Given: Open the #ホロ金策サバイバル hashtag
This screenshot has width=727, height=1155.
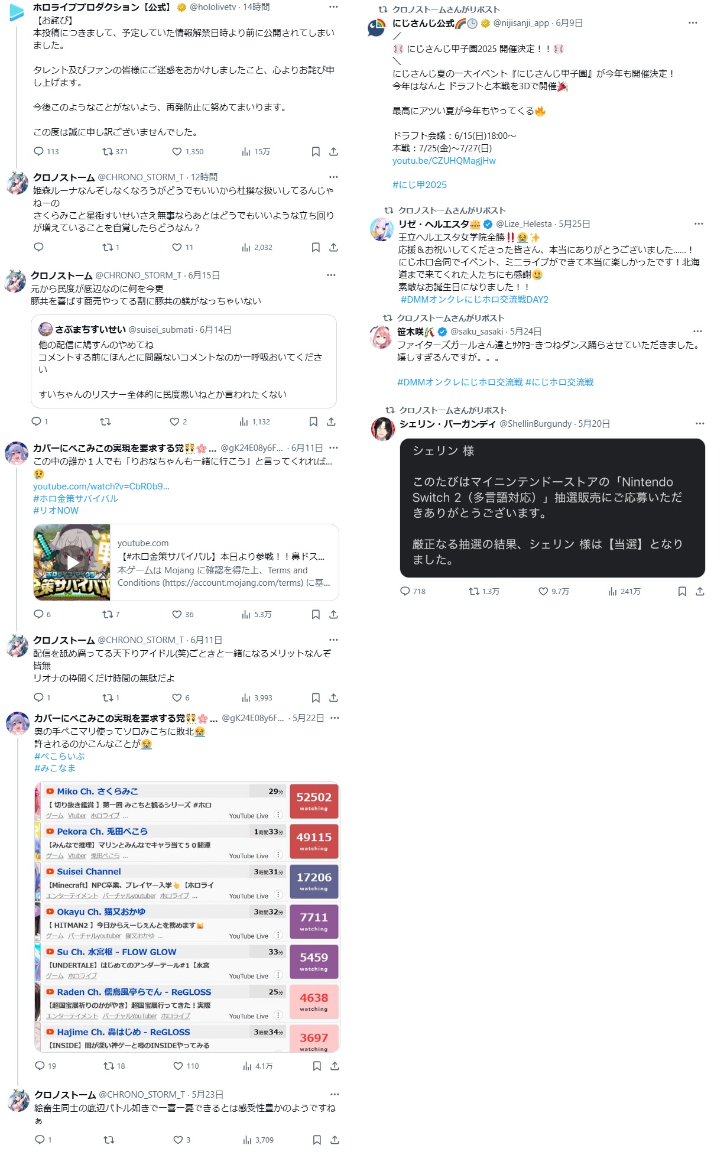Looking at the screenshot, I should (x=76, y=498).
